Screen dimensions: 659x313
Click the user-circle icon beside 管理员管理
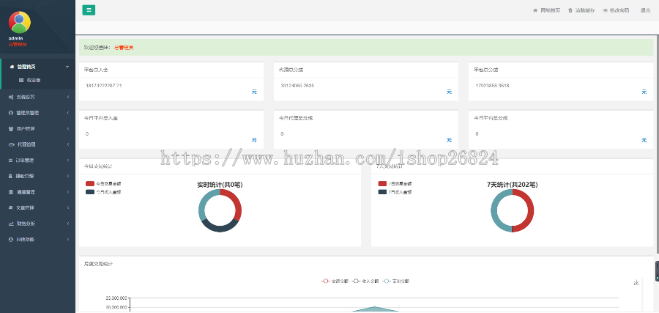(11, 113)
